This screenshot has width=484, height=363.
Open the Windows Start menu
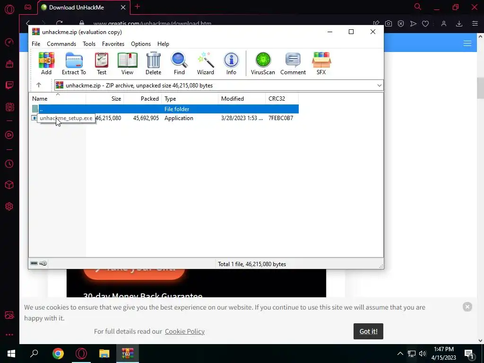(11, 354)
